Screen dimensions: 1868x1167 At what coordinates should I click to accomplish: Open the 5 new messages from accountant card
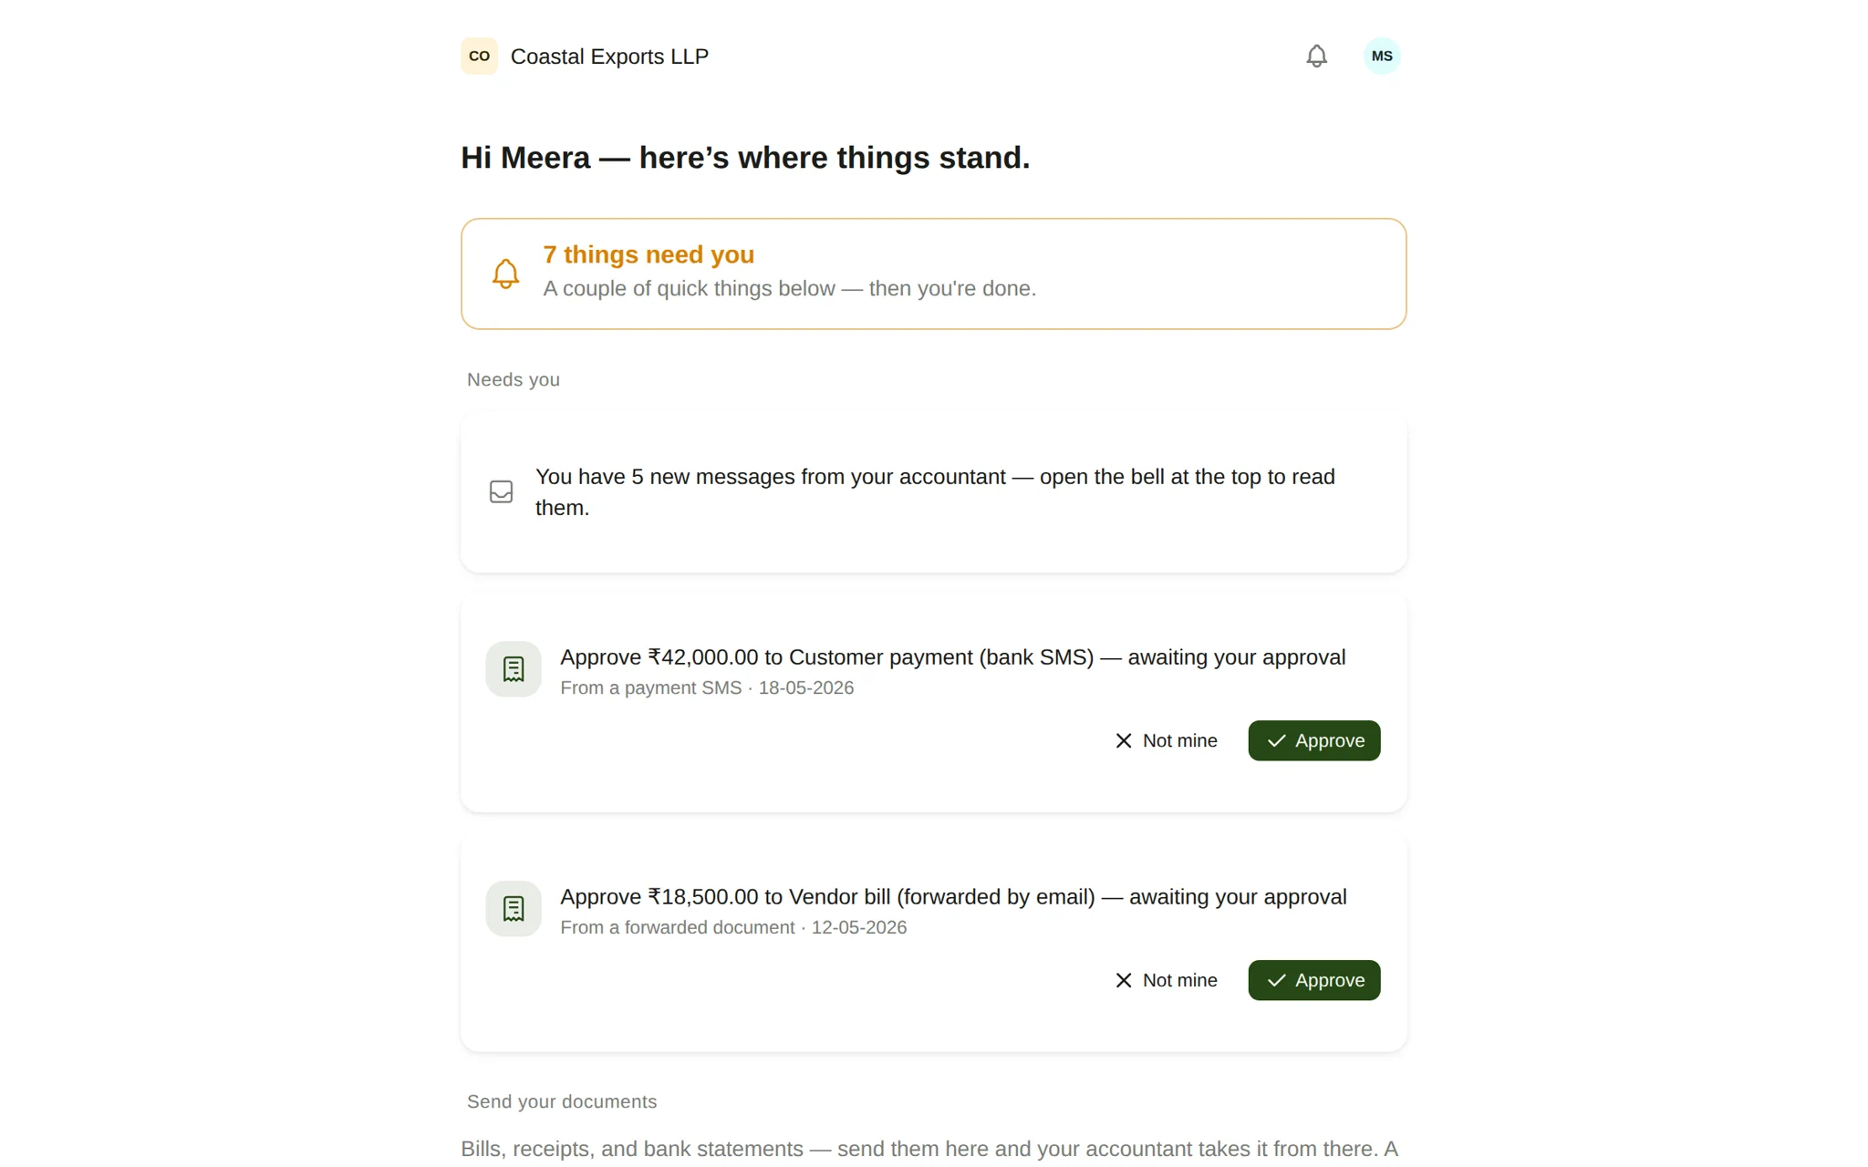tap(933, 492)
